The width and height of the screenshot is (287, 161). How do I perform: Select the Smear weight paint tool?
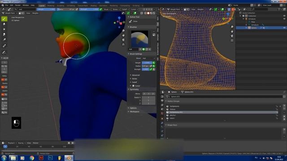pos(4,34)
